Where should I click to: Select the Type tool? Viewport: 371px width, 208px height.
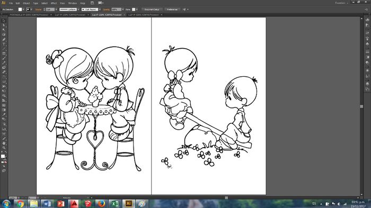pos(4,44)
